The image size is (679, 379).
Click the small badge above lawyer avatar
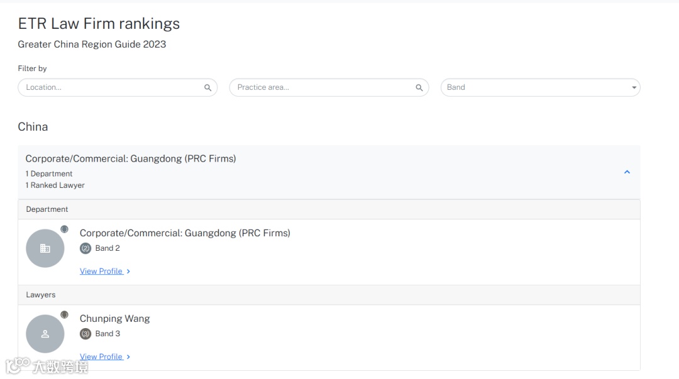[x=64, y=314]
